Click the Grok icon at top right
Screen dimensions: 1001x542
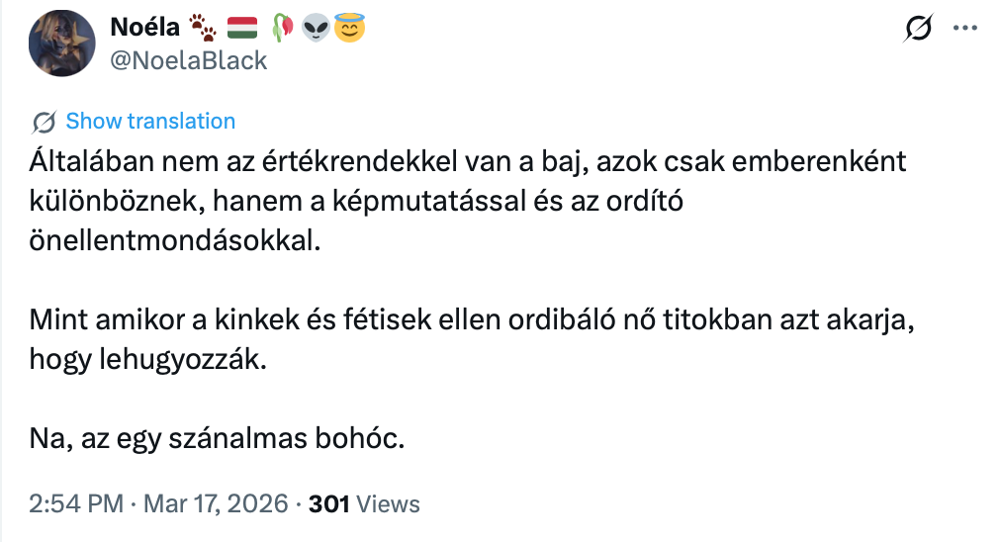coord(919,31)
